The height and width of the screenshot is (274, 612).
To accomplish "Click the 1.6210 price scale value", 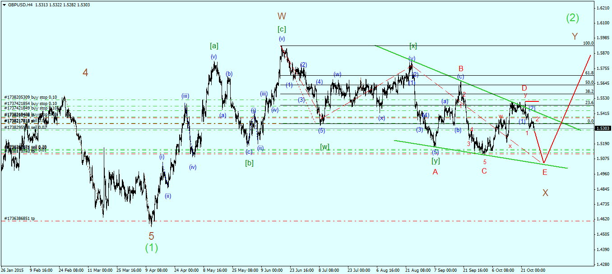I will pos(603,8).
